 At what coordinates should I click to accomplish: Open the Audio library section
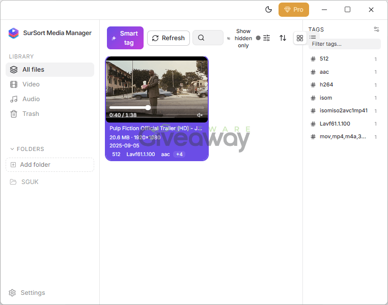tap(50, 99)
